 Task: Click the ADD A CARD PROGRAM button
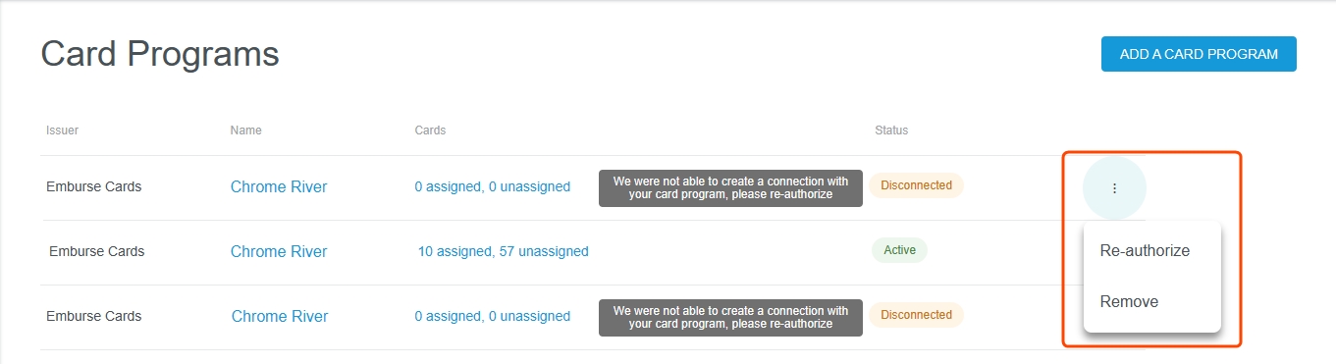click(x=1199, y=54)
